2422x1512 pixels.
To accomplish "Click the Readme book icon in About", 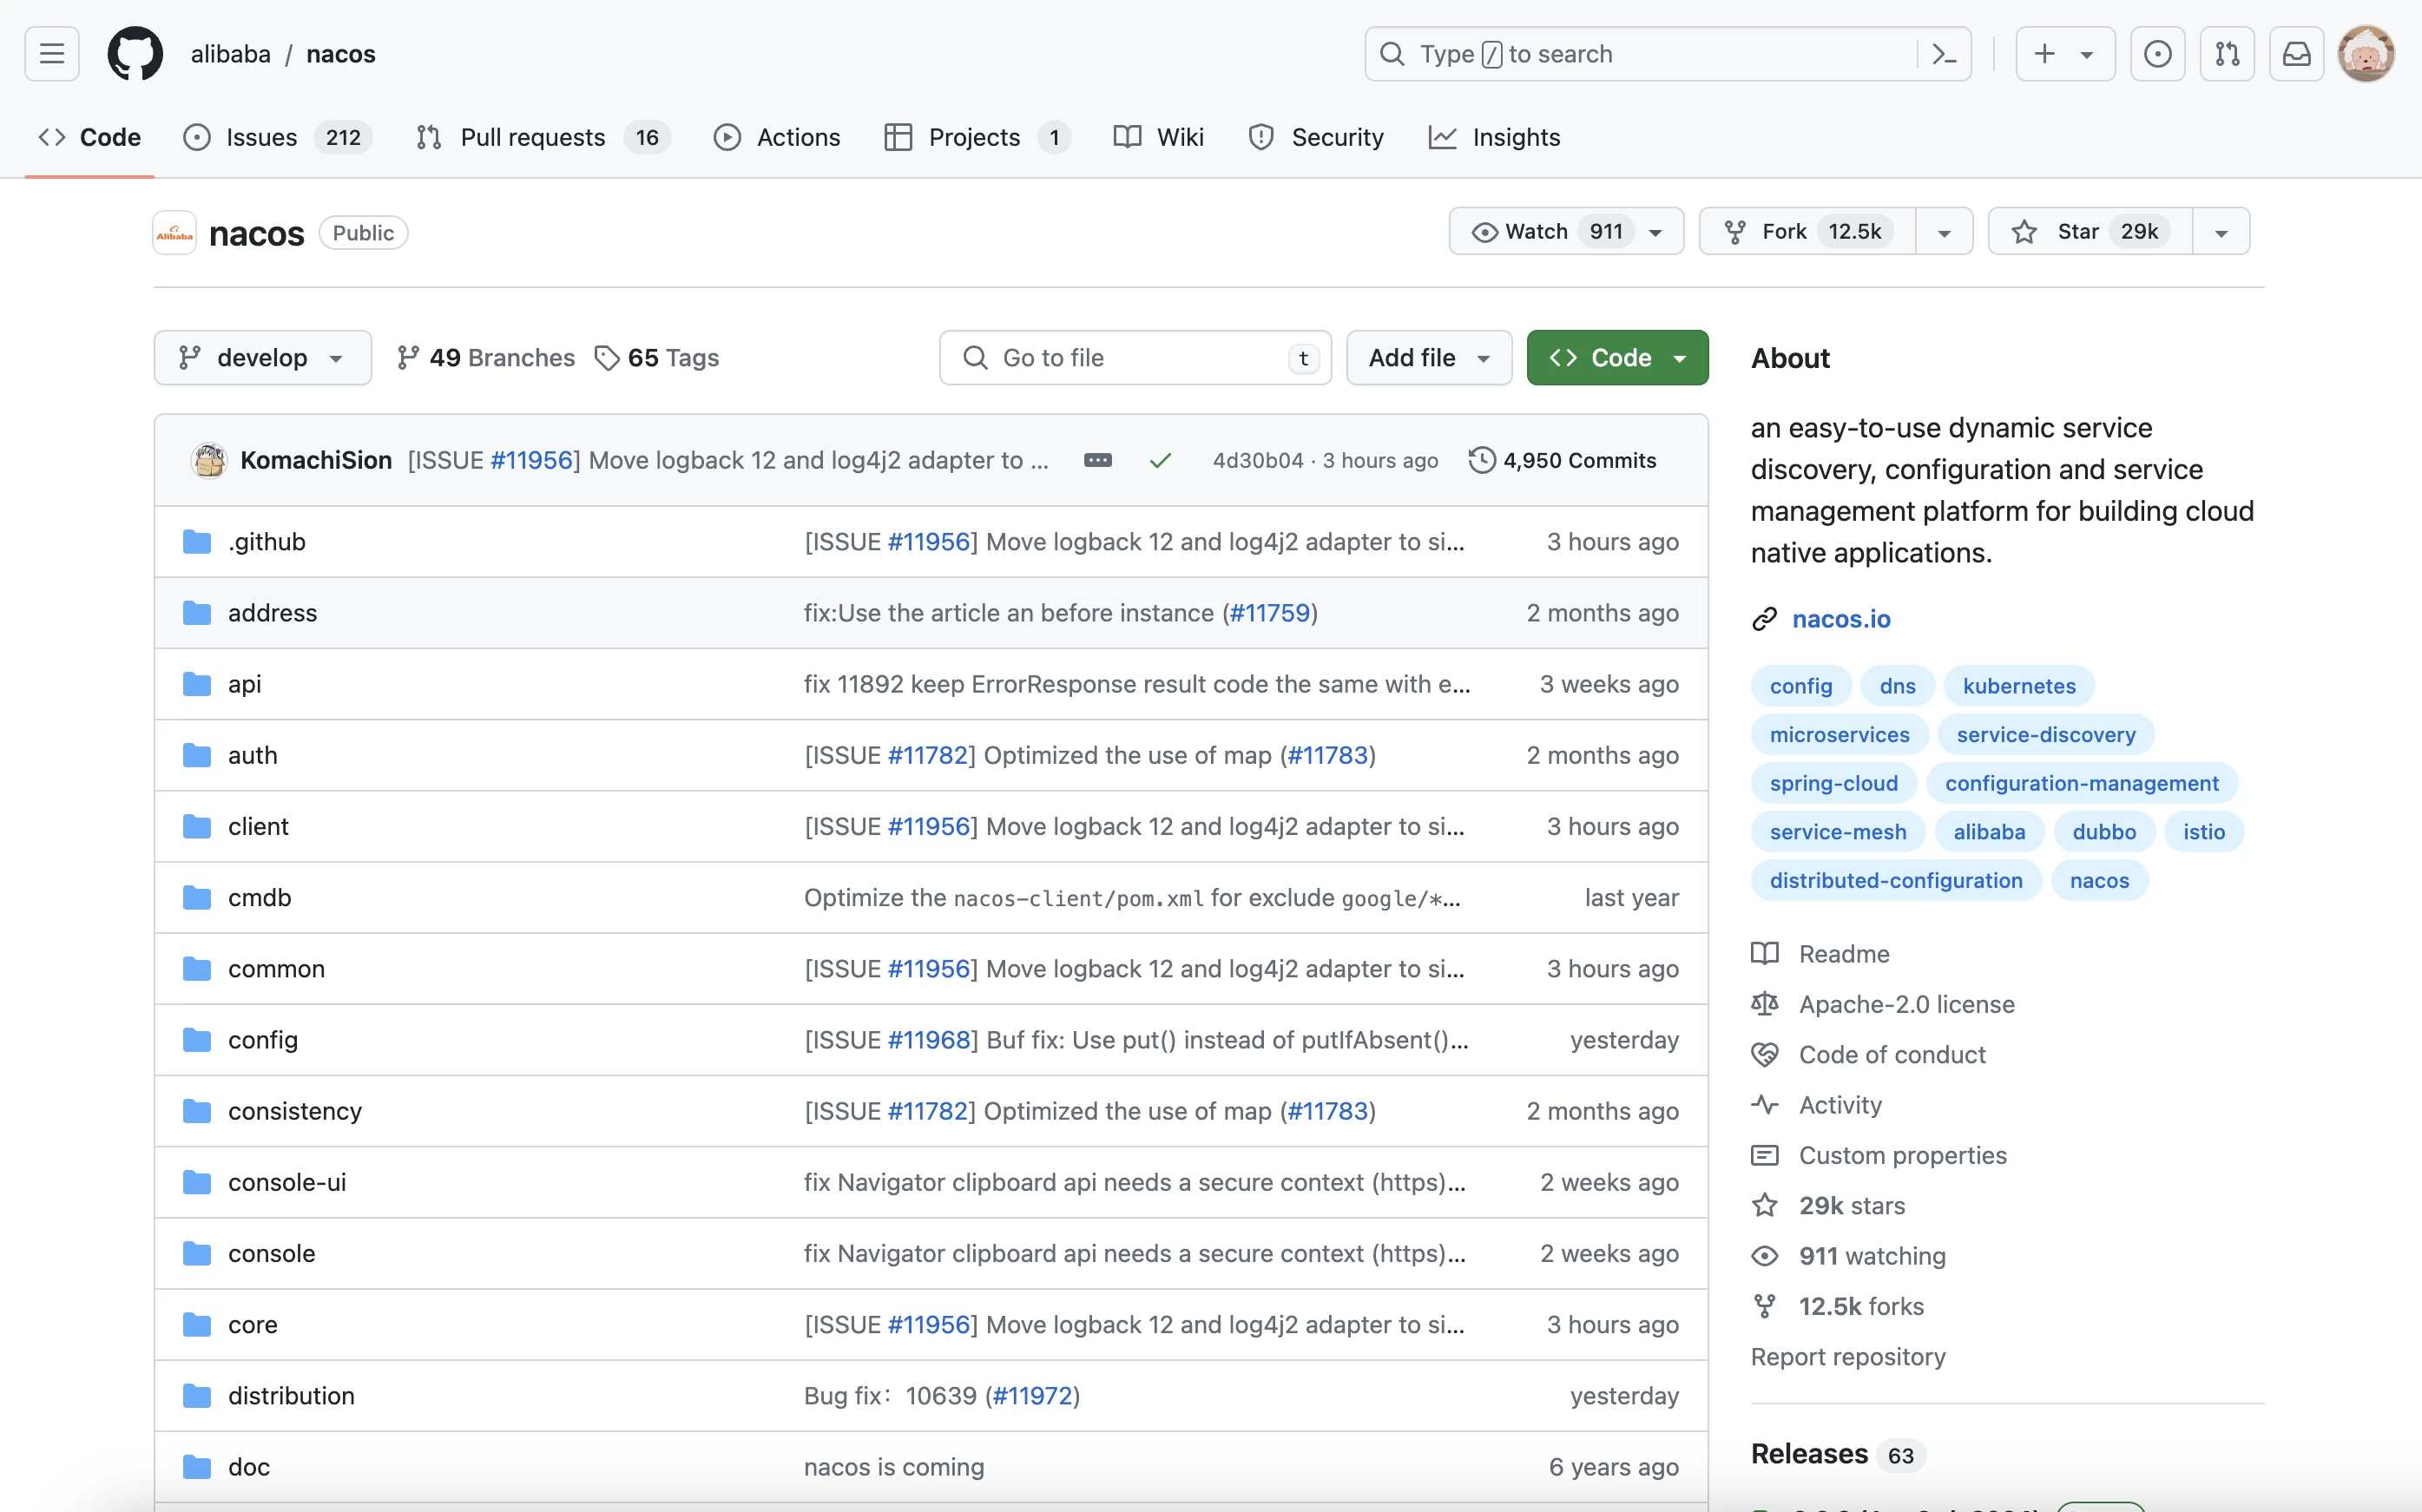I will (x=1765, y=954).
